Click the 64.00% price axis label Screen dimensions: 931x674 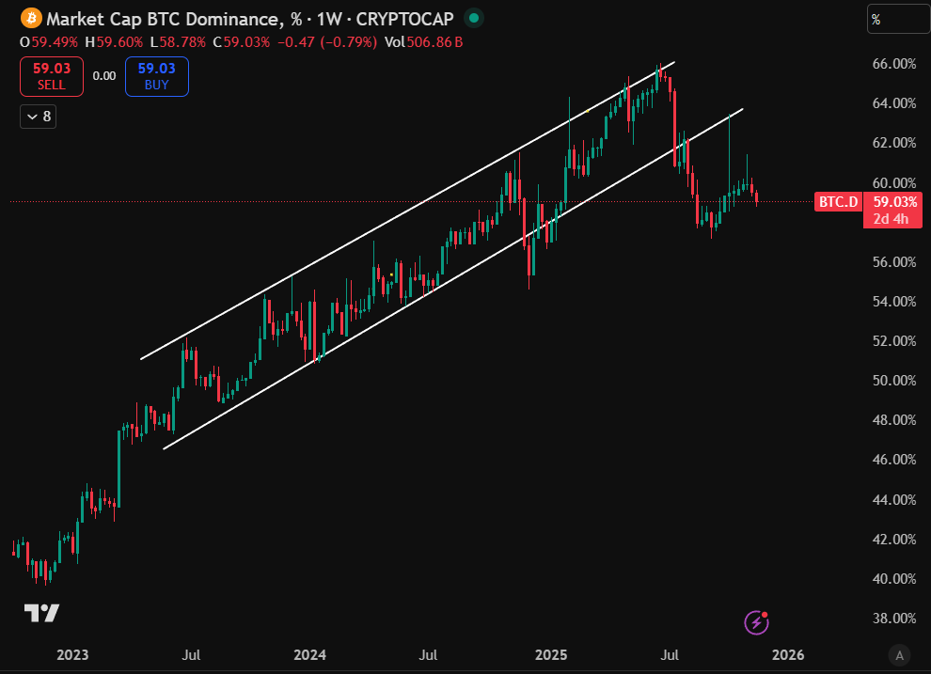tap(894, 102)
